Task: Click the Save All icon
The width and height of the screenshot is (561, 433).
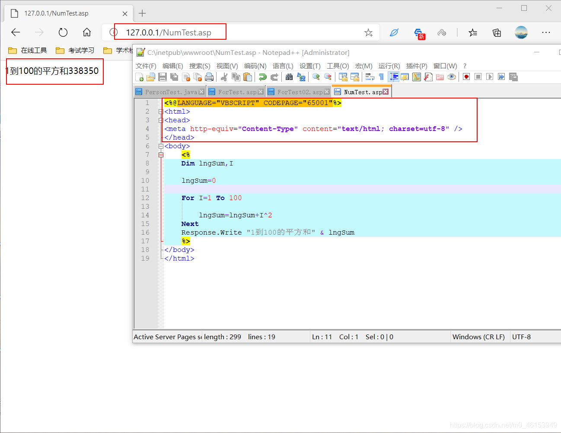Action: click(x=174, y=77)
